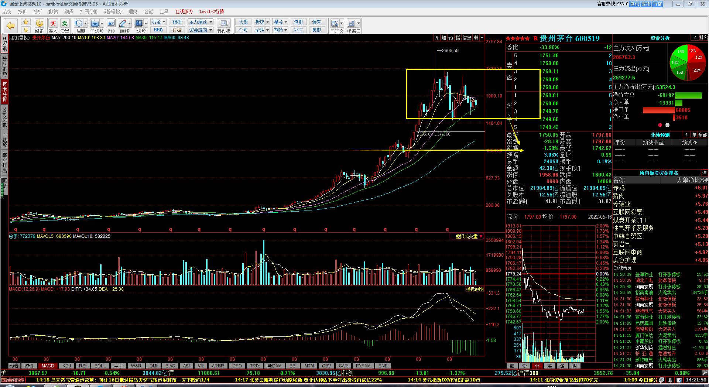Open the 分析 menu

pyautogui.click(x=38, y=11)
